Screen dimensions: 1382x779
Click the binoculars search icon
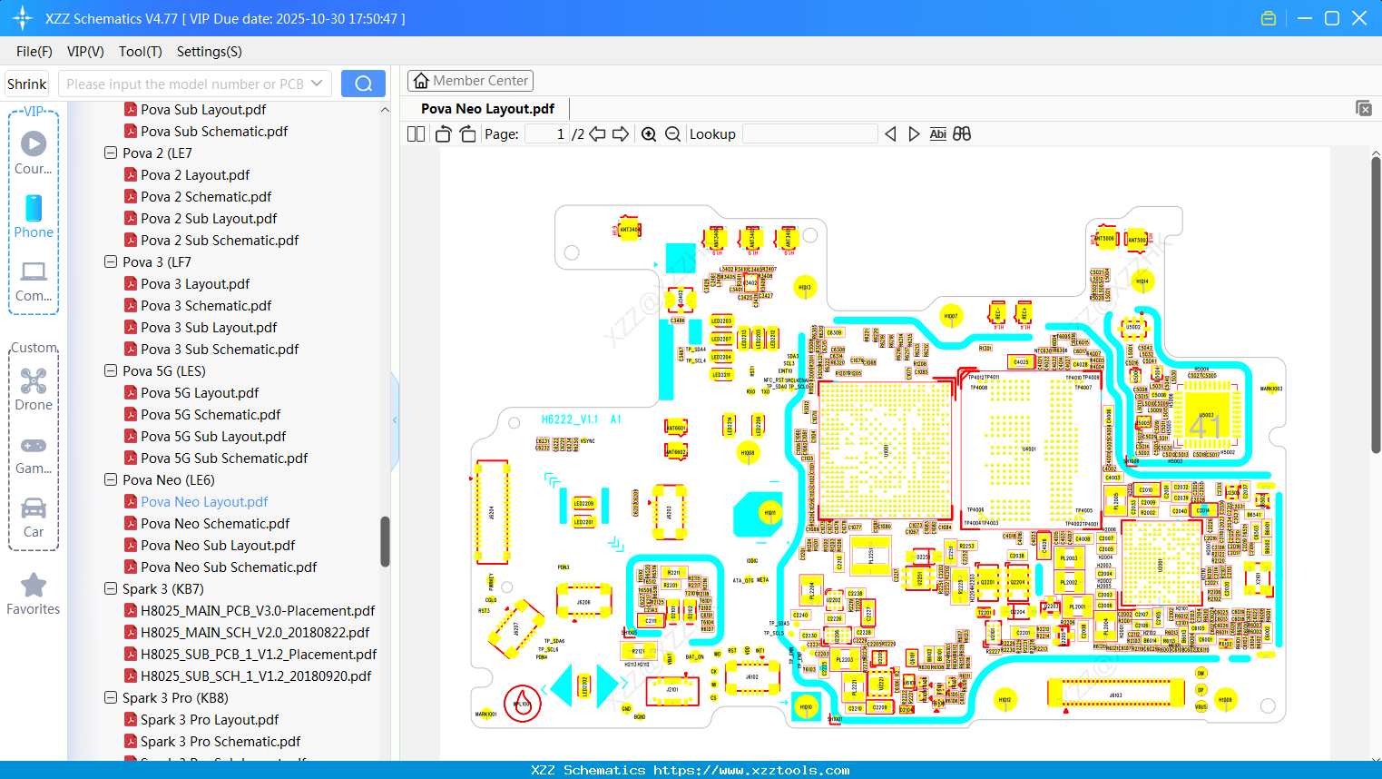click(962, 134)
